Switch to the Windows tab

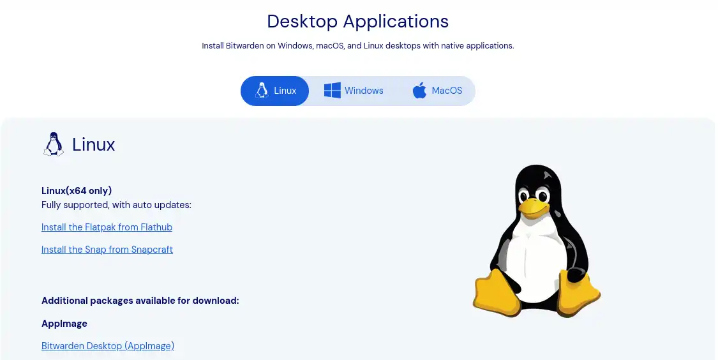coord(364,91)
